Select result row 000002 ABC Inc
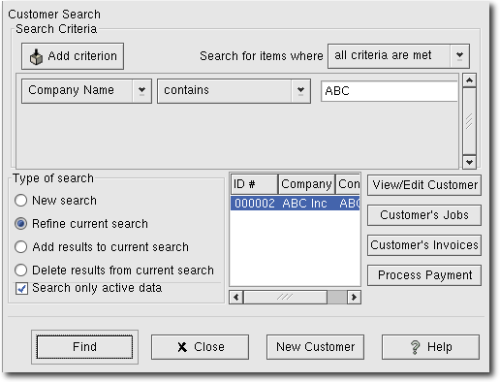This screenshot has height=382, width=500. click(x=295, y=204)
